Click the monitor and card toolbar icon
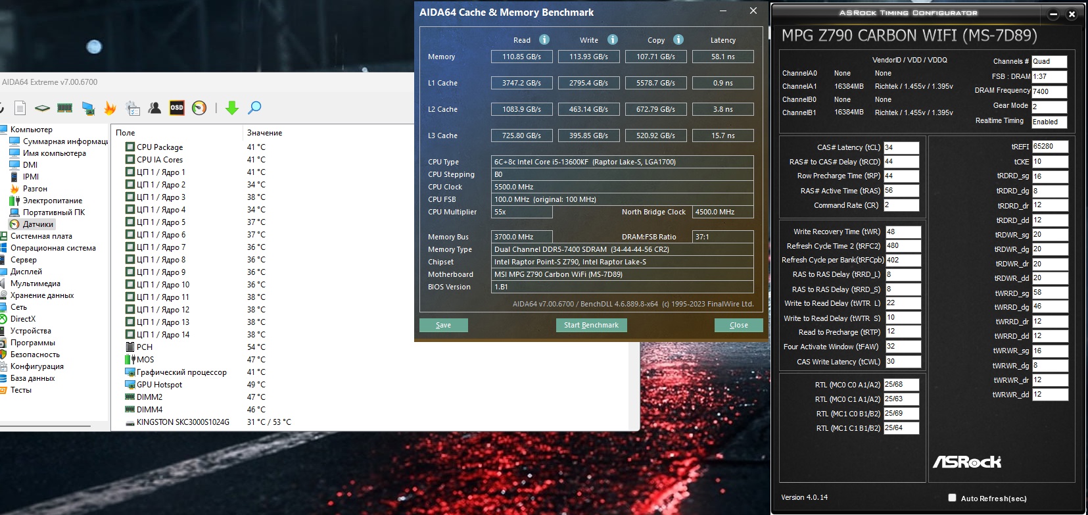Screen dimensions: 1088x515 click(87, 108)
